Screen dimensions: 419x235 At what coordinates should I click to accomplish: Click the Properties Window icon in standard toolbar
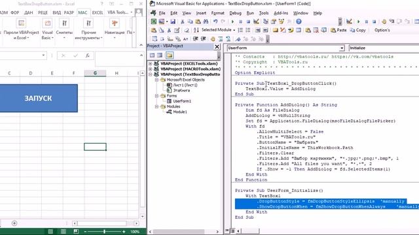click(x=274, y=22)
